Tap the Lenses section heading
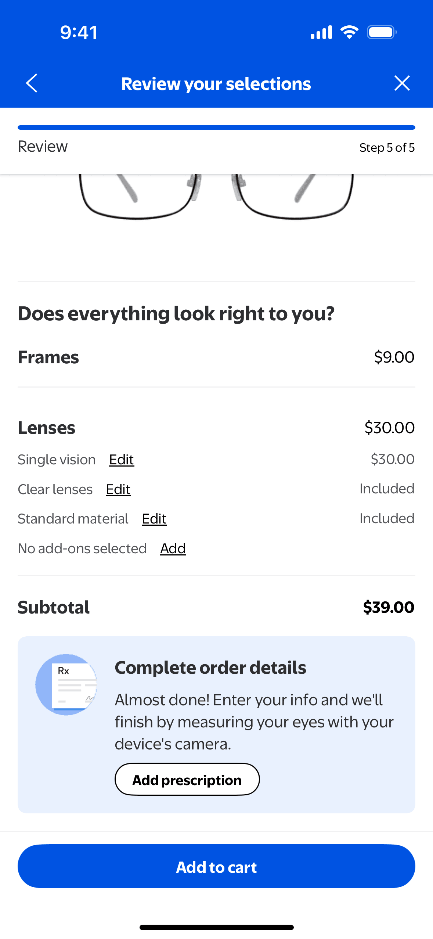Image resolution: width=433 pixels, height=939 pixels. (x=47, y=428)
